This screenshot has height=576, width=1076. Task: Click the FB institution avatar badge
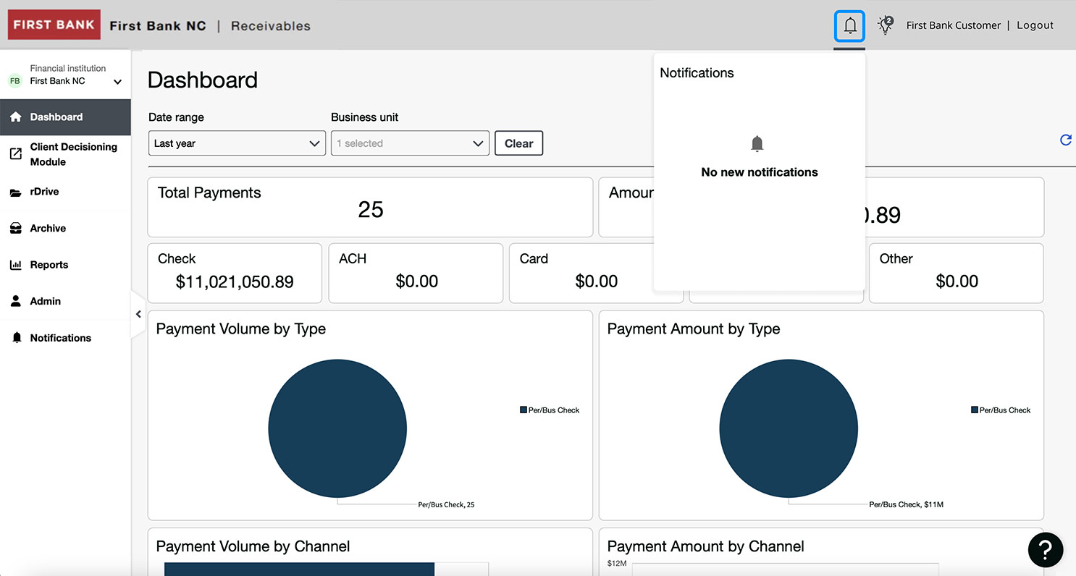coord(15,81)
